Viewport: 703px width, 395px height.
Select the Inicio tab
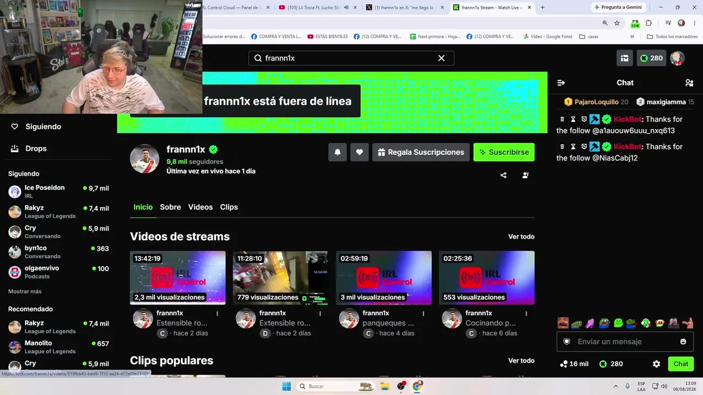[x=143, y=207]
